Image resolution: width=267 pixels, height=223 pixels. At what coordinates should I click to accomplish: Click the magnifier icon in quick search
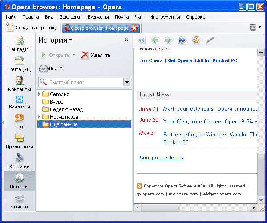click(x=44, y=82)
